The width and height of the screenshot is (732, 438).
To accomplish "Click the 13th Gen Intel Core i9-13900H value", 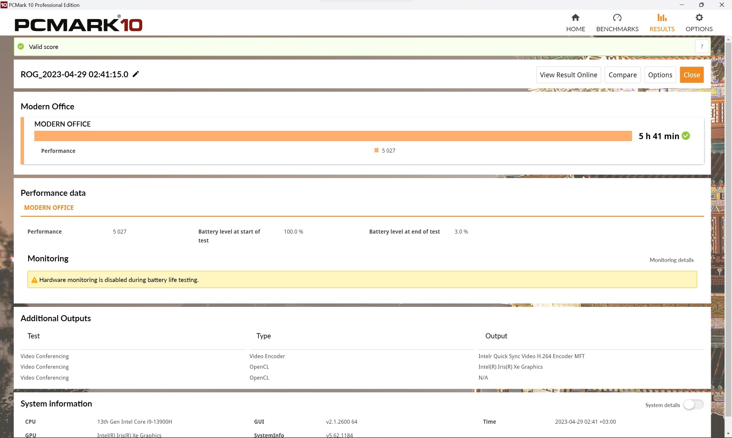I will point(134,421).
